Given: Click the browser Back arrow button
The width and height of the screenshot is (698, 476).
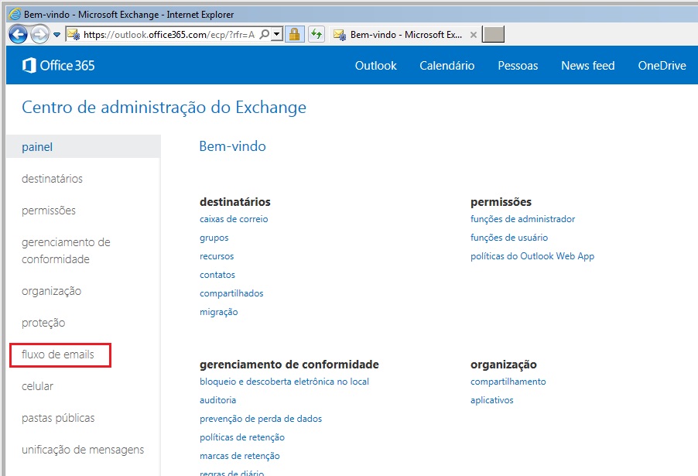Looking at the screenshot, I should tap(18, 34).
